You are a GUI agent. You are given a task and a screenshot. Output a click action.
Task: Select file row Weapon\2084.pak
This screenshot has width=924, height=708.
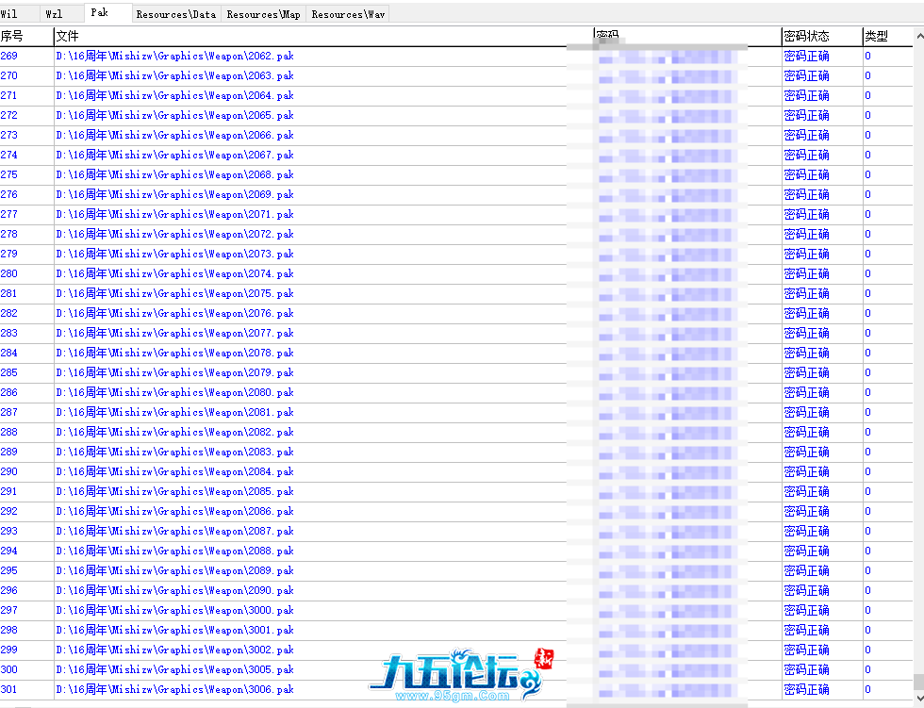point(456,471)
